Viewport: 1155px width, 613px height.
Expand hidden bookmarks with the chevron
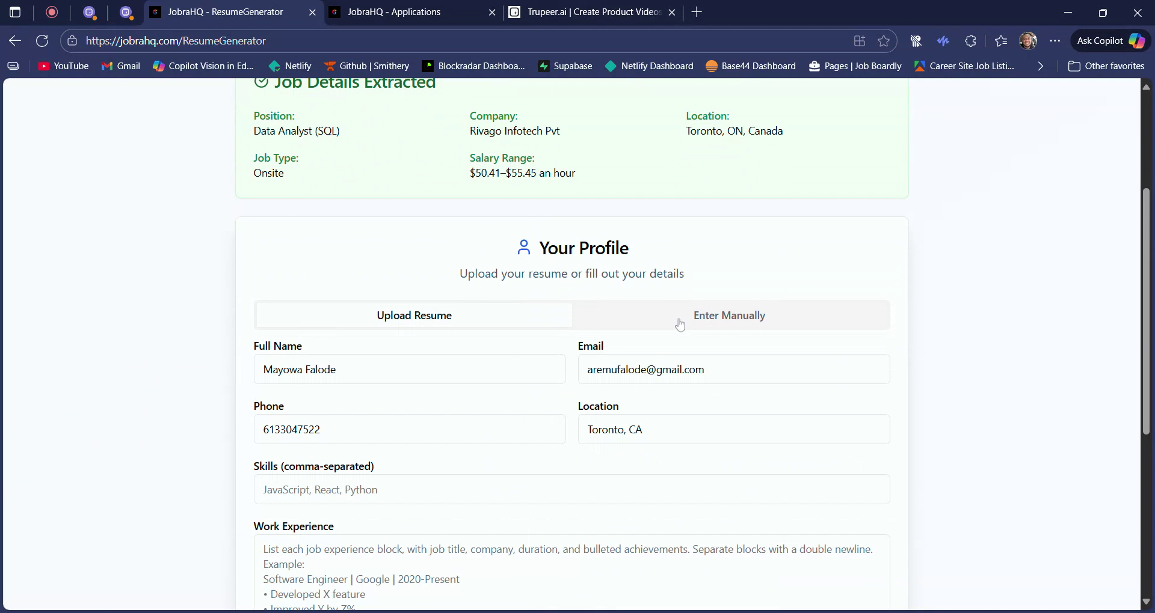1039,66
